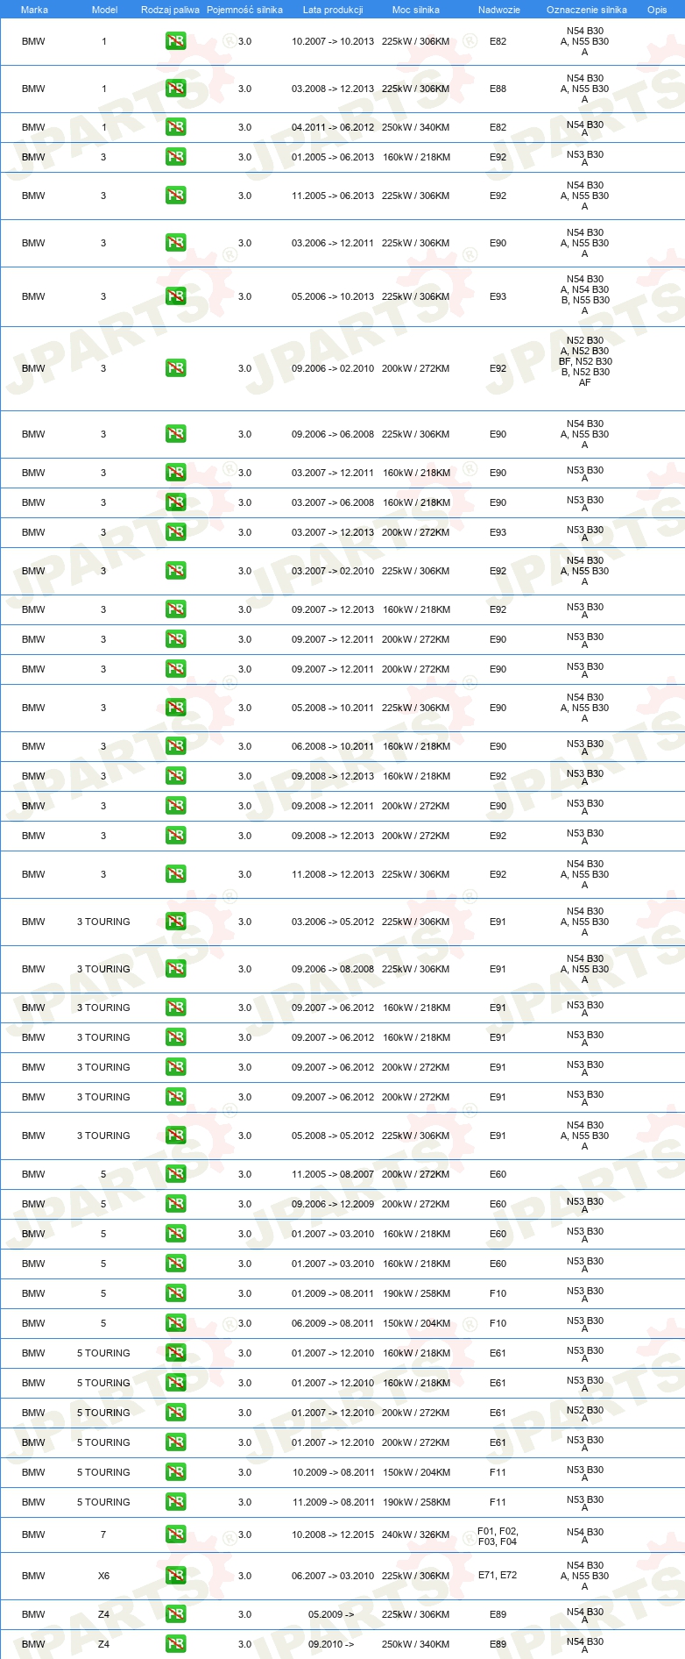Viewport: 685px width, 1659px height.
Task: Click production date 10.2009 -> 08.2011
Action: pos(333,1472)
